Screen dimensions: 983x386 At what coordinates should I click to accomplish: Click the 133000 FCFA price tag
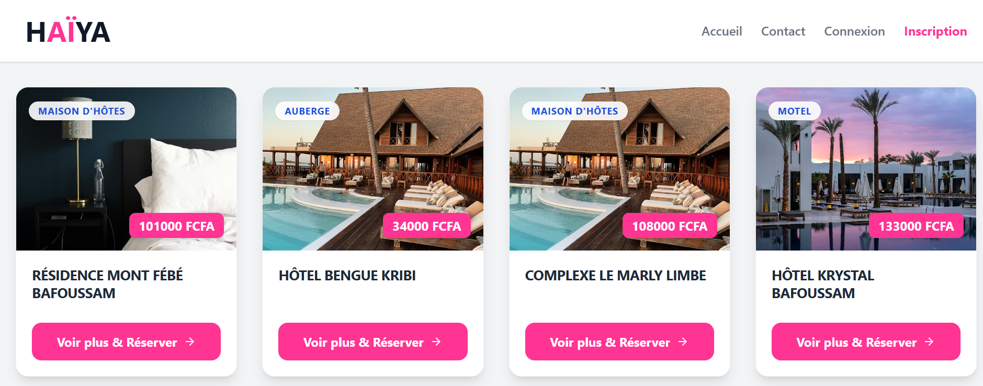(916, 226)
